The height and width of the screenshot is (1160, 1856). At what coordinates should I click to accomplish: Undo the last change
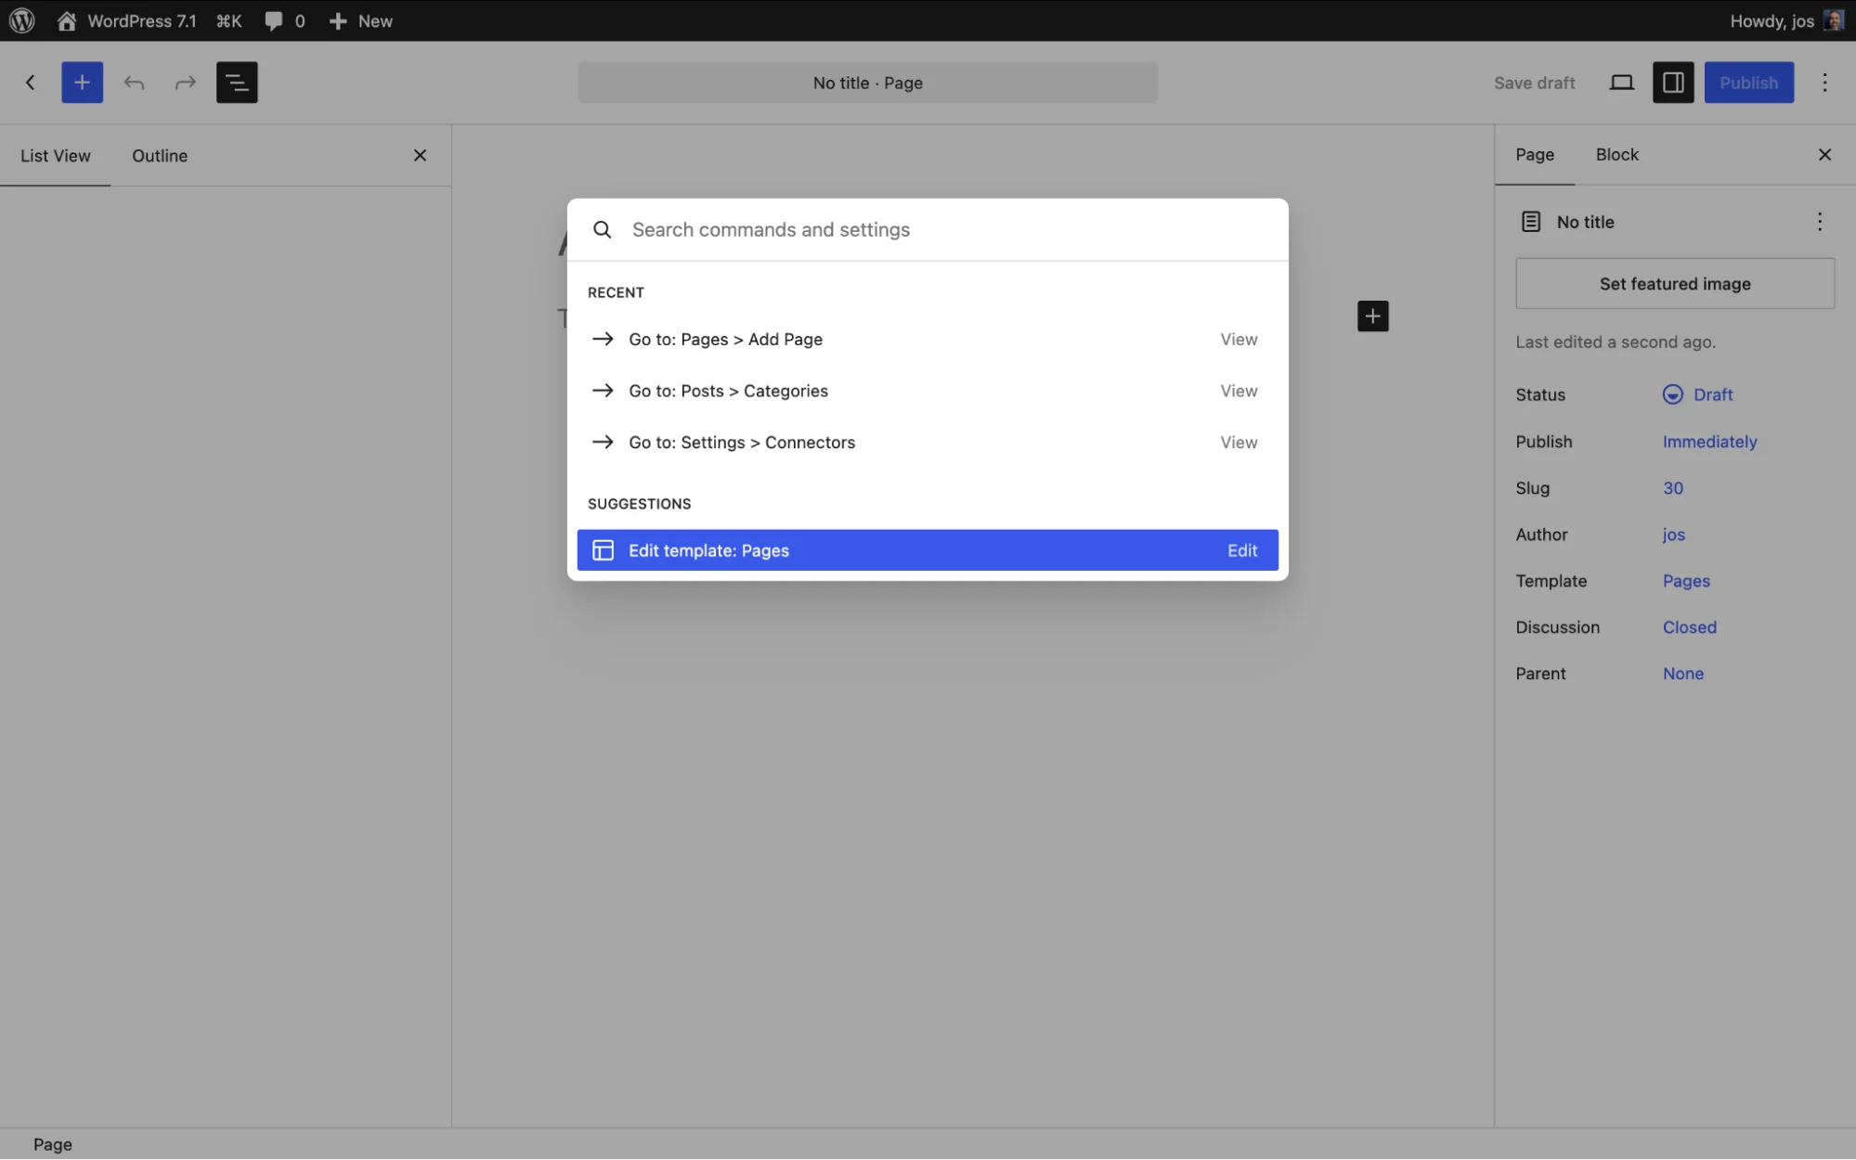pos(134,83)
